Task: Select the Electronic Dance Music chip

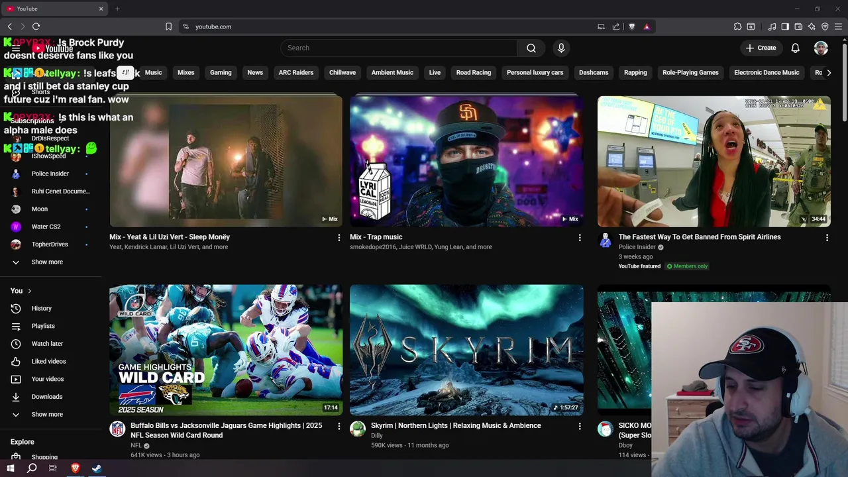Action: coord(767,72)
